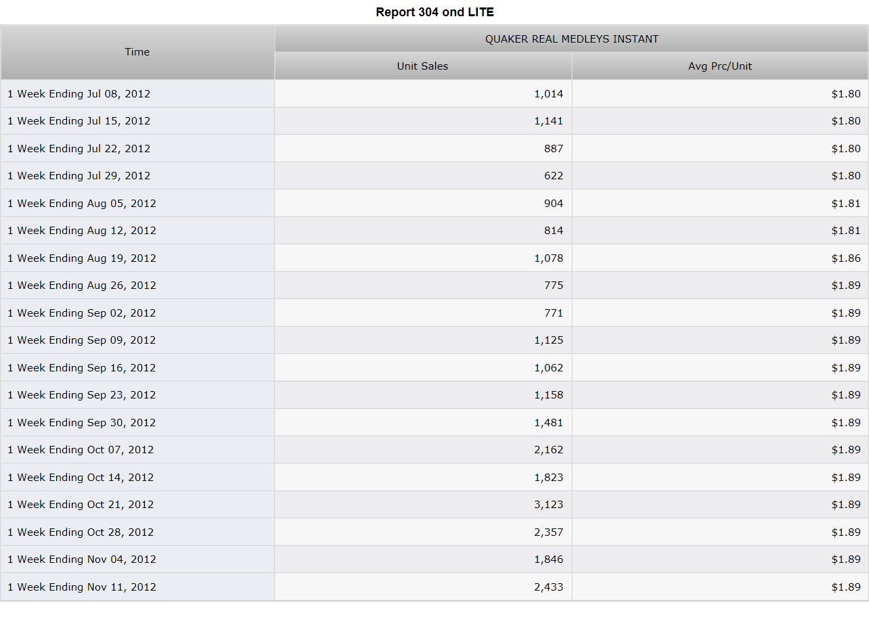Select row 1 Week Ending Jul 15, 2012
Viewport: 869px width, 640px height.
tap(435, 121)
